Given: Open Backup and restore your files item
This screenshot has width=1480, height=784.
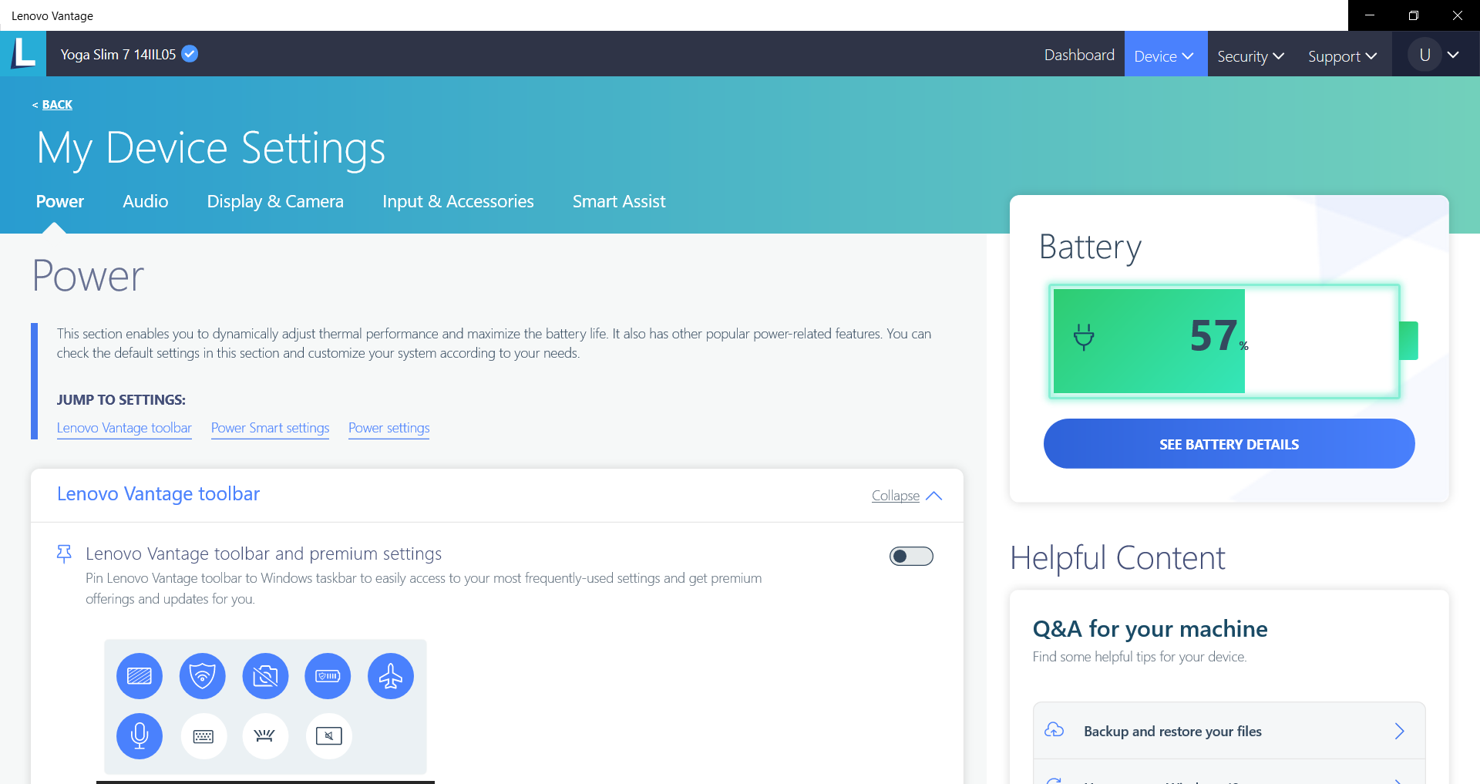Looking at the screenshot, I should (x=1229, y=731).
